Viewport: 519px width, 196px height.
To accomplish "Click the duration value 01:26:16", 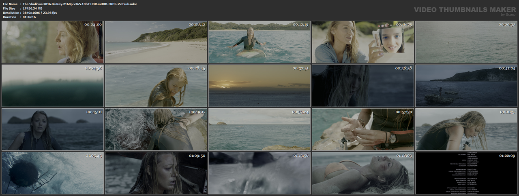I will pos(31,17).
